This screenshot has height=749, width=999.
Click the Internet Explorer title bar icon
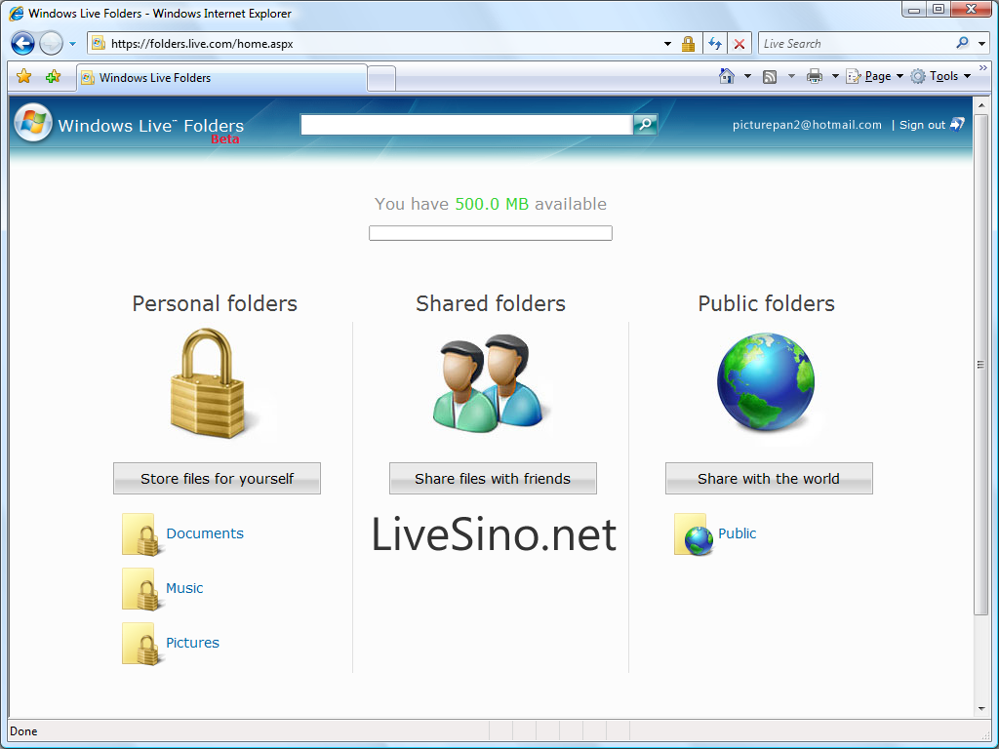[16, 14]
